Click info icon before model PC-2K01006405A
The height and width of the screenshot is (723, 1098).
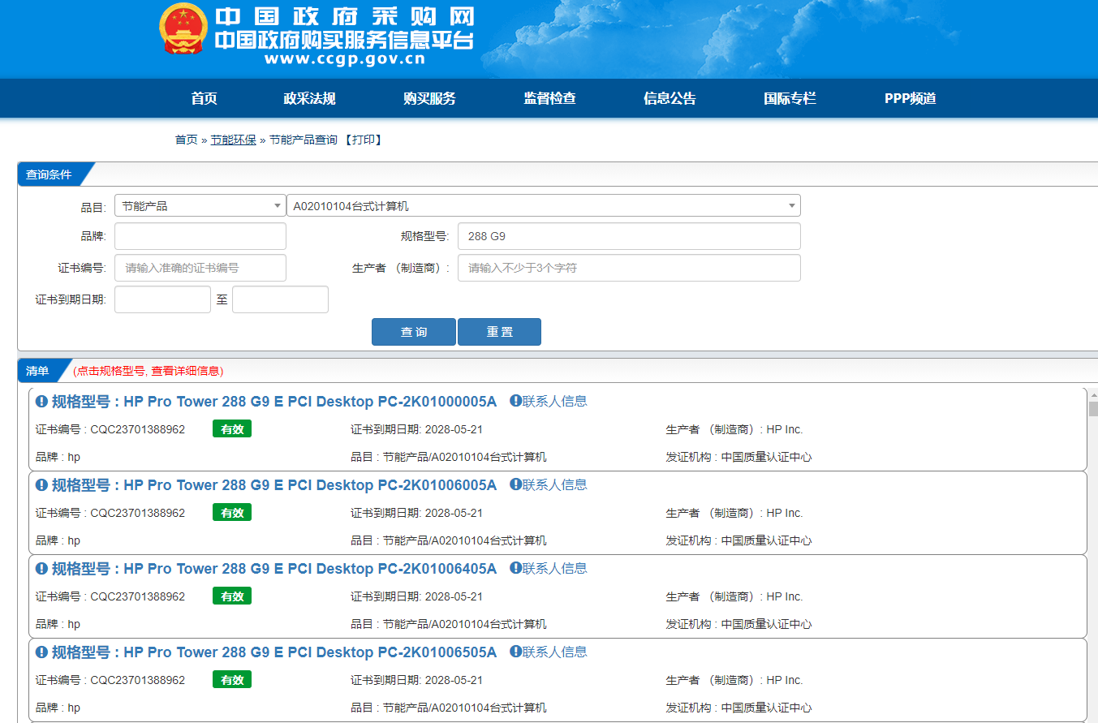click(42, 569)
